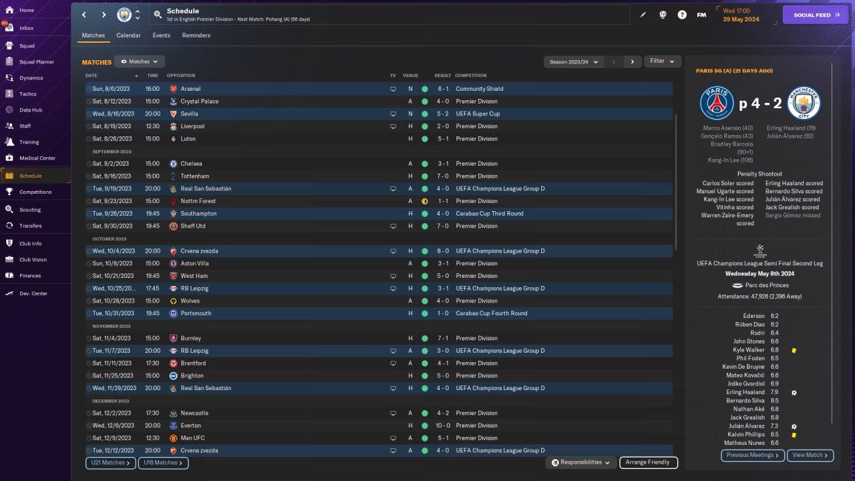This screenshot has width=855, height=481.
Task: Click the Result column header
Action: coord(442,75)
